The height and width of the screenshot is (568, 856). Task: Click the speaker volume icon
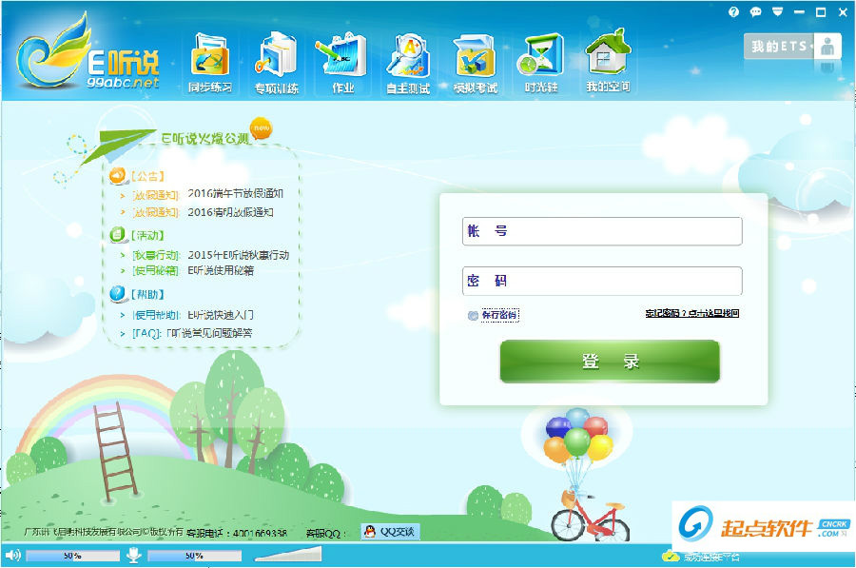pyautogui.click(x=12, y=556)
